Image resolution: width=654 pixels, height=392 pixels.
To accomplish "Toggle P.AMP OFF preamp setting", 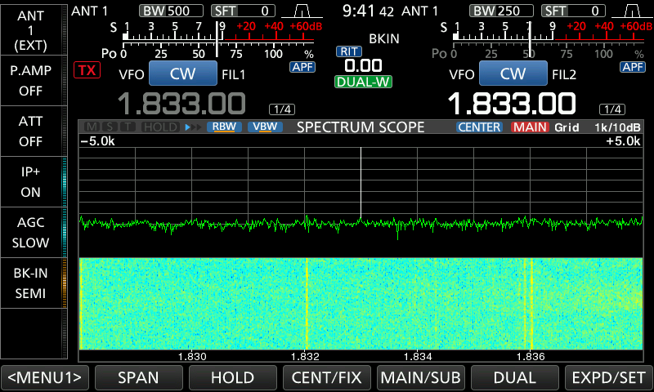I will click(31, 80).
